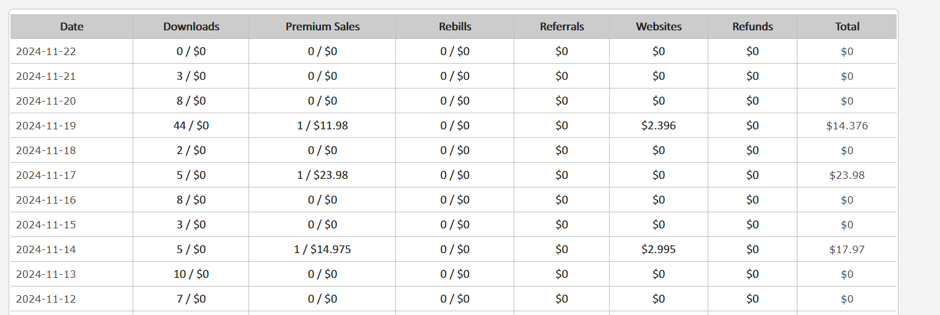The height and width of the screenshot is (315, 940).
Task: Click the Downloads column header
Action: click(x=191, y=27)
